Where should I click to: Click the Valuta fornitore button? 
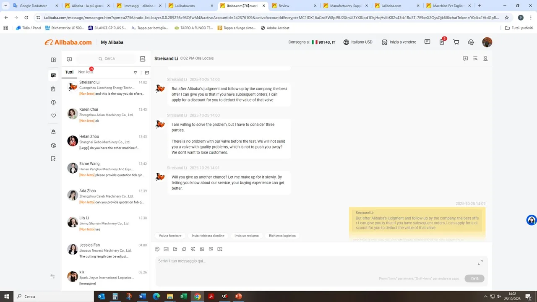[x=170, y=236]
